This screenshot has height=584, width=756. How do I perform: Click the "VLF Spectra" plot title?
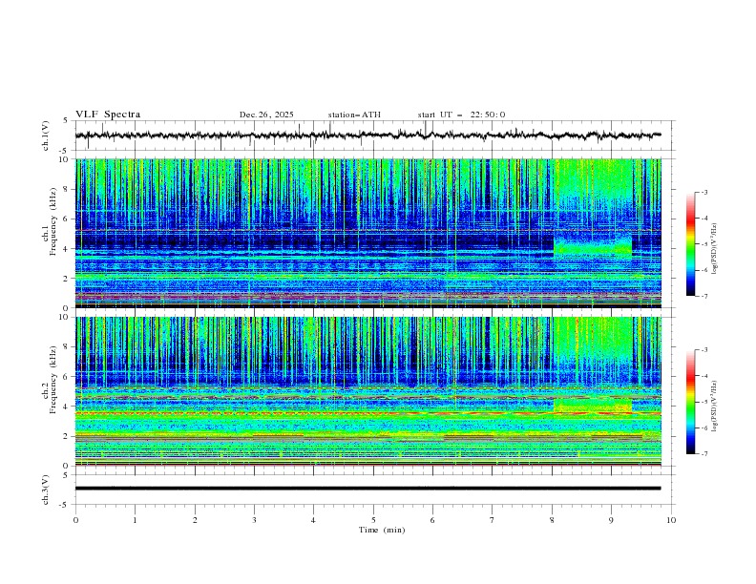(108, 115)
